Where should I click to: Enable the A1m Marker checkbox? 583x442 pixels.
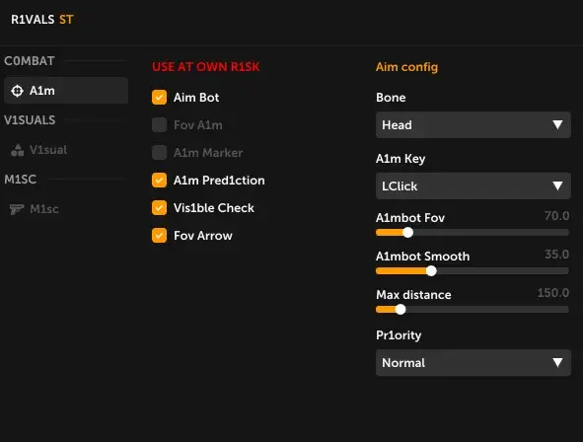pyautogui.click(x=159, y=152)
